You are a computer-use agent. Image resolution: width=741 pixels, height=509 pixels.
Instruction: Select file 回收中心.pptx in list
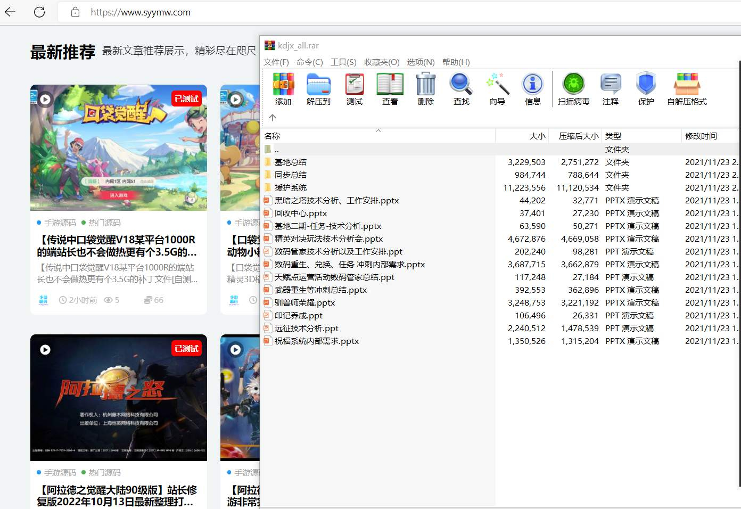(x=301, y=213)
